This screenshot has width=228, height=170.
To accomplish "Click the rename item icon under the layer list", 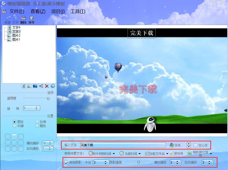I will point(41,86).
